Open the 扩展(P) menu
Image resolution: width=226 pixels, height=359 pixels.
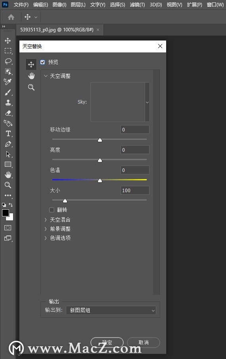coord(194,5)
